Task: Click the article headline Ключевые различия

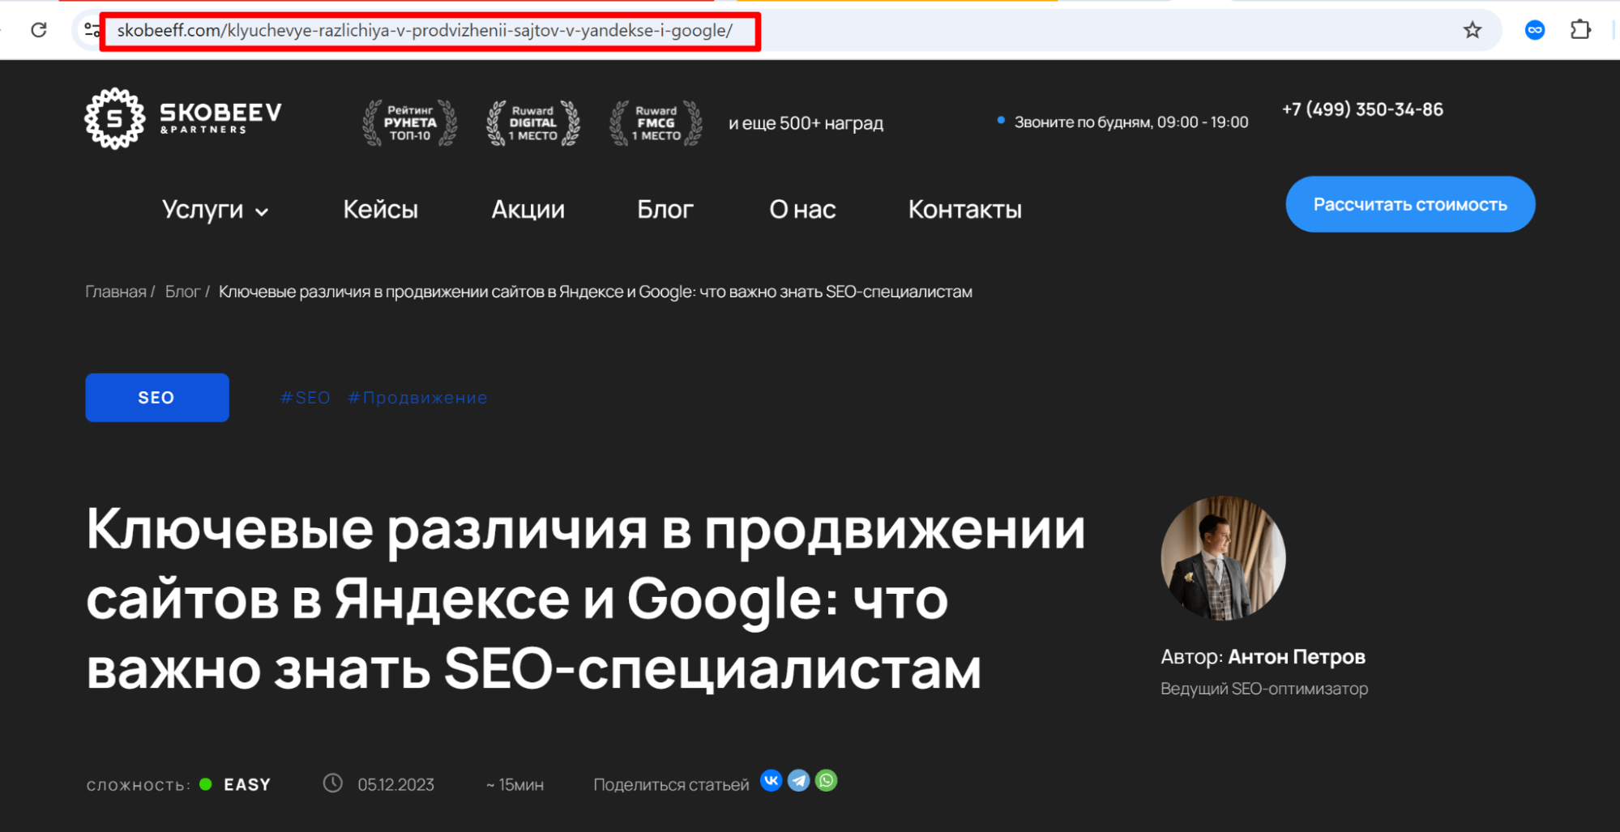Action: (x=585, y=599)
